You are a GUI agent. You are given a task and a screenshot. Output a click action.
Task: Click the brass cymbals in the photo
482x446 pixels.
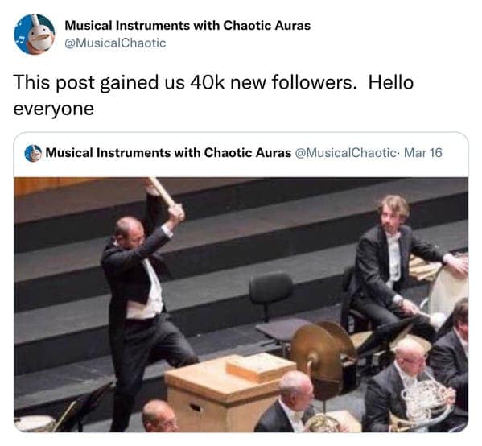coord(323,353)
